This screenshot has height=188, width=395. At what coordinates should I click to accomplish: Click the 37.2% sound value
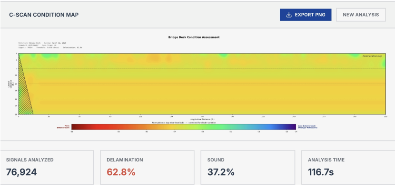pyautogui.click(x=221, y=172)
